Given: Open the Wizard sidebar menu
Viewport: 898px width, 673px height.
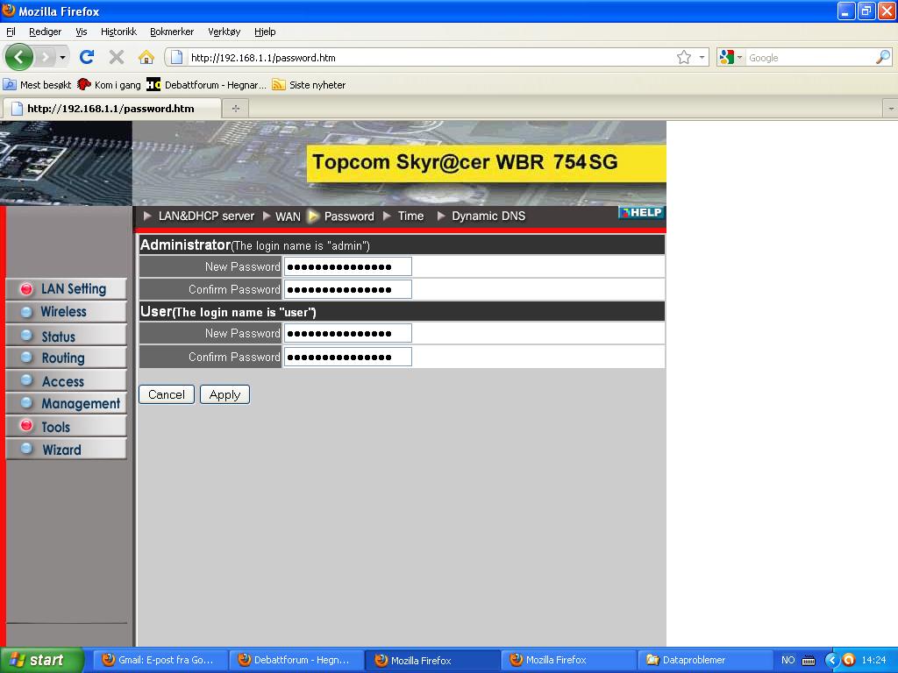Looking at the screenshot, I should [66, 450].
